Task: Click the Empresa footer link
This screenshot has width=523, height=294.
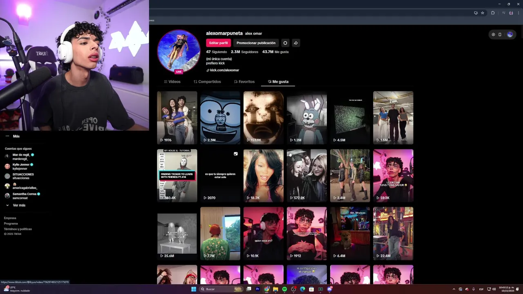Action: point(10,218)
